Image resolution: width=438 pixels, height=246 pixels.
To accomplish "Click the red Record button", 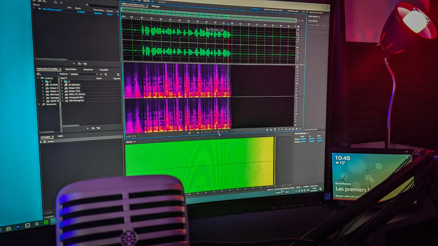I will pyautogui.click(x=218, y=132).
